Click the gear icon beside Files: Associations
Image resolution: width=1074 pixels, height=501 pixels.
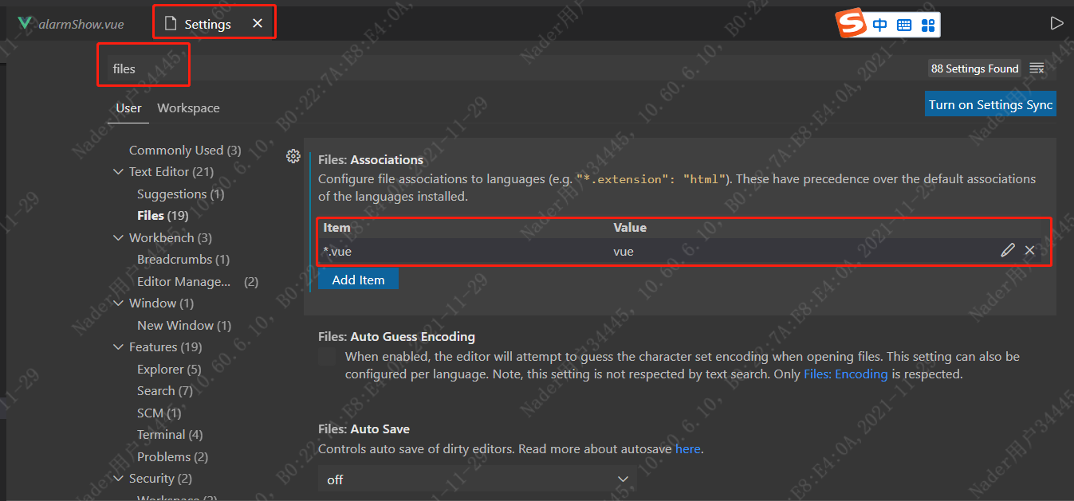tap(293, 157)
